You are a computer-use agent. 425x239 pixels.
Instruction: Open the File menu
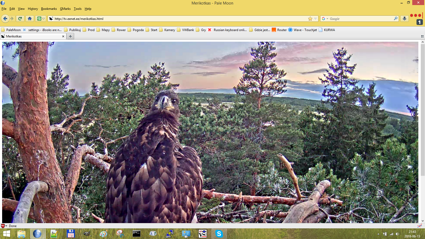pyautogui.click(x=4, y=9)
